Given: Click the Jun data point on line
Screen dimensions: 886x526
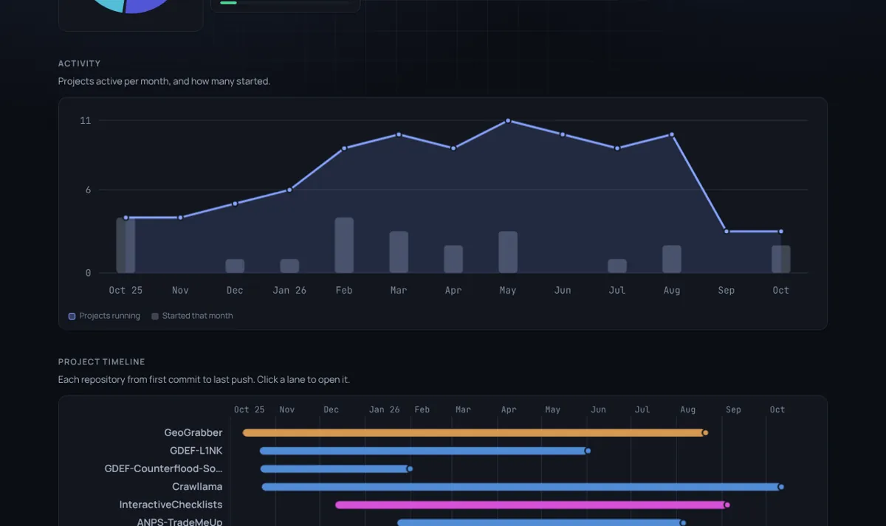Looking at the screenshot, I should (x=563, y=134).
